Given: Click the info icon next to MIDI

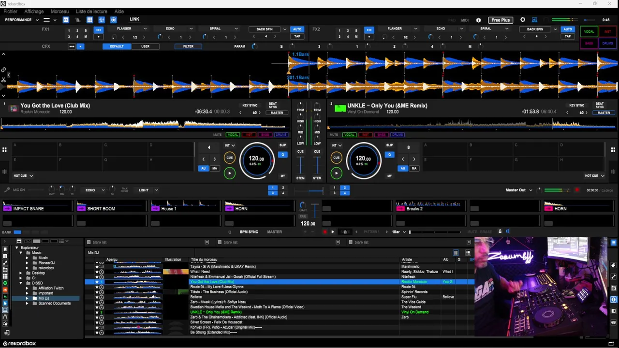Looking at the screenshot, I should point(479,20).
